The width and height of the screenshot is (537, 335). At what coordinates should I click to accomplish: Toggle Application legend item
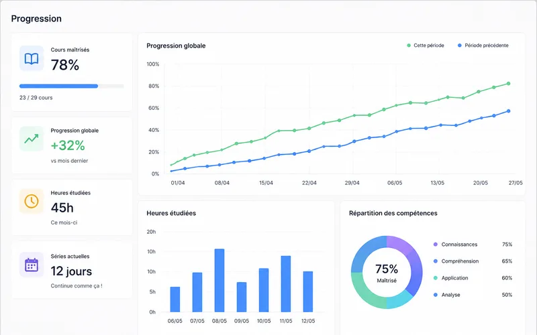click(450, 278)
